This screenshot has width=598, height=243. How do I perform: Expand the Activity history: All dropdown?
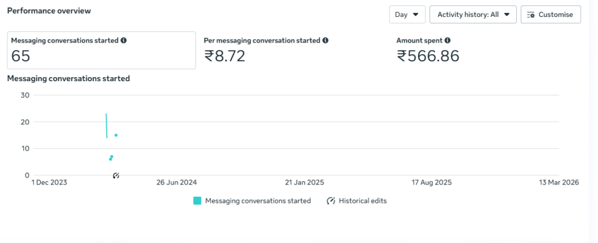pyautogui.click(x=473, y=15)
